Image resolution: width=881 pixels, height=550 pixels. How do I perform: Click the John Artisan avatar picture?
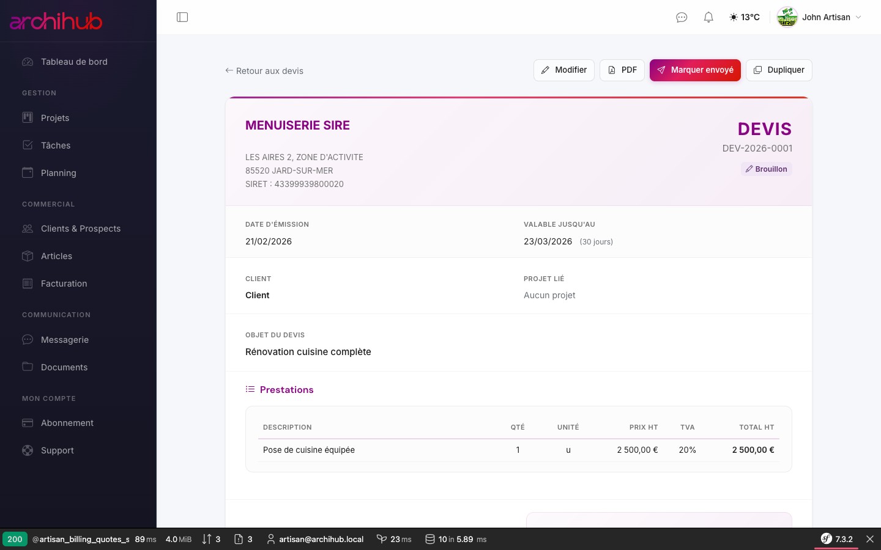click(x=787, y=17)
